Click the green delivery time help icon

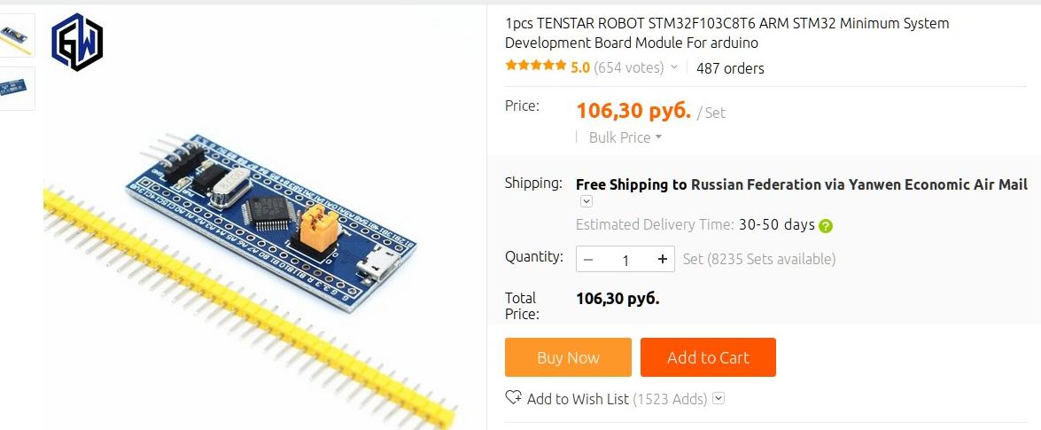[825, 226]
